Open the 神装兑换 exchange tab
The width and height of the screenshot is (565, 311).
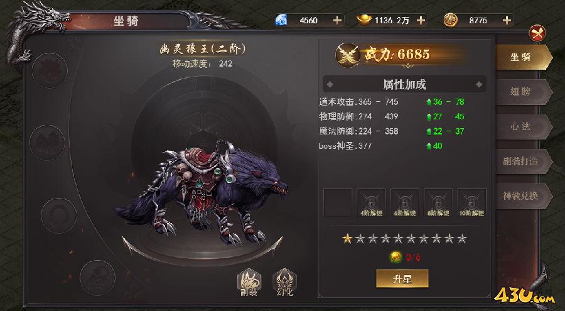click(x=523, y=196)
